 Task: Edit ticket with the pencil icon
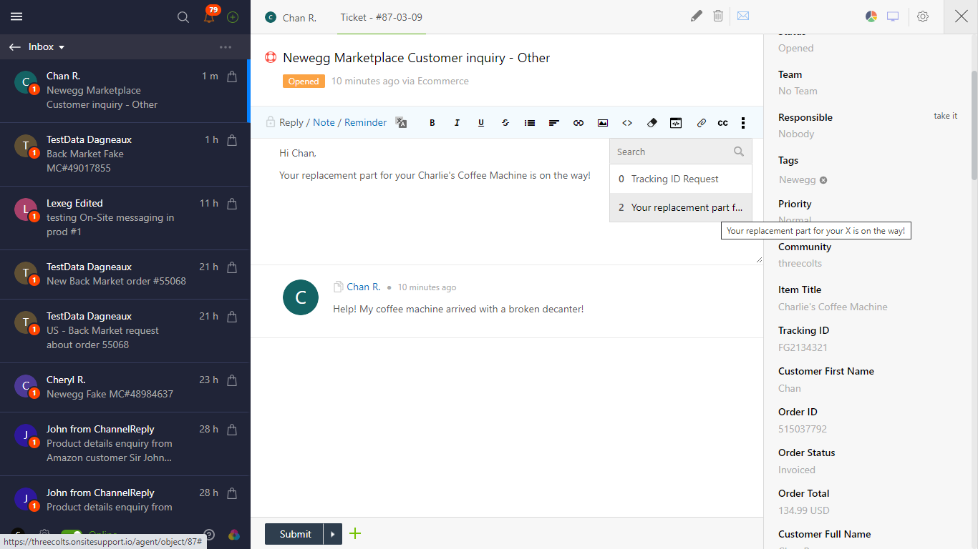697,16
